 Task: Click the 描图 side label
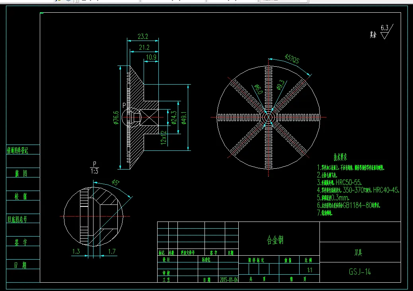coord(21,173)
